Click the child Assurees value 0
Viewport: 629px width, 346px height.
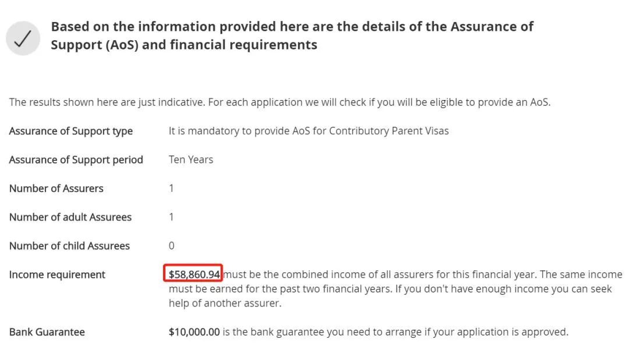click(171, 245)
